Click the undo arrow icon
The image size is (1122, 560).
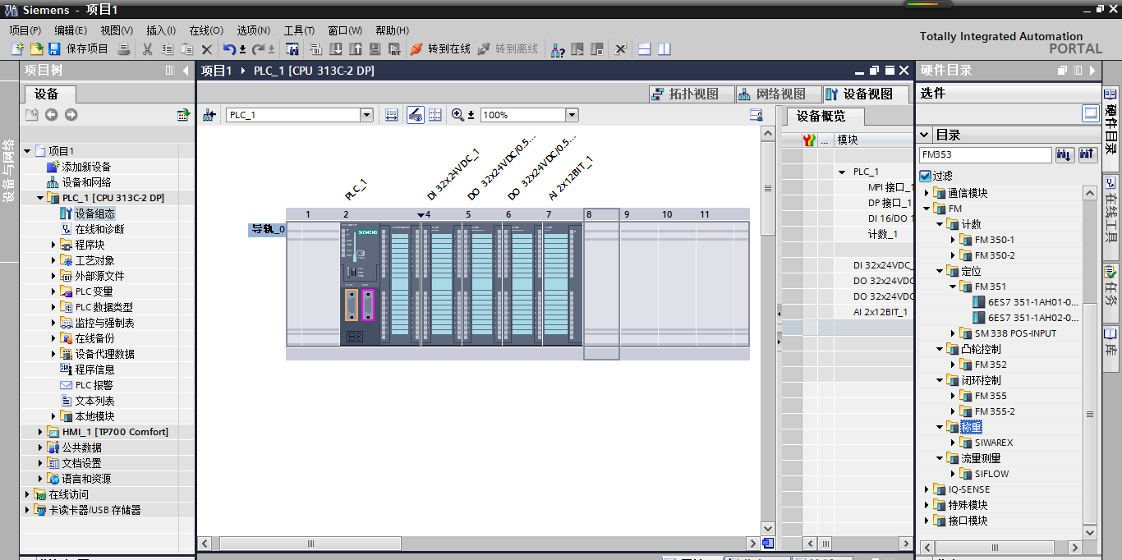[230, 49]
